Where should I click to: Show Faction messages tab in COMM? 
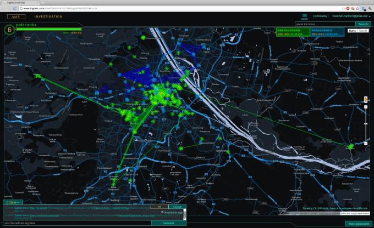point(177,207)
